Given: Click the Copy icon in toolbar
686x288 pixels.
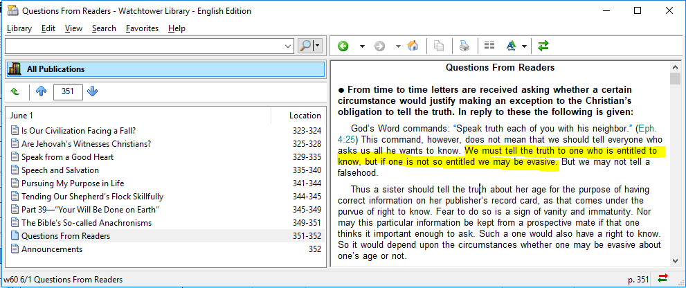Looking at the screenshot, I should click(439, 46).
